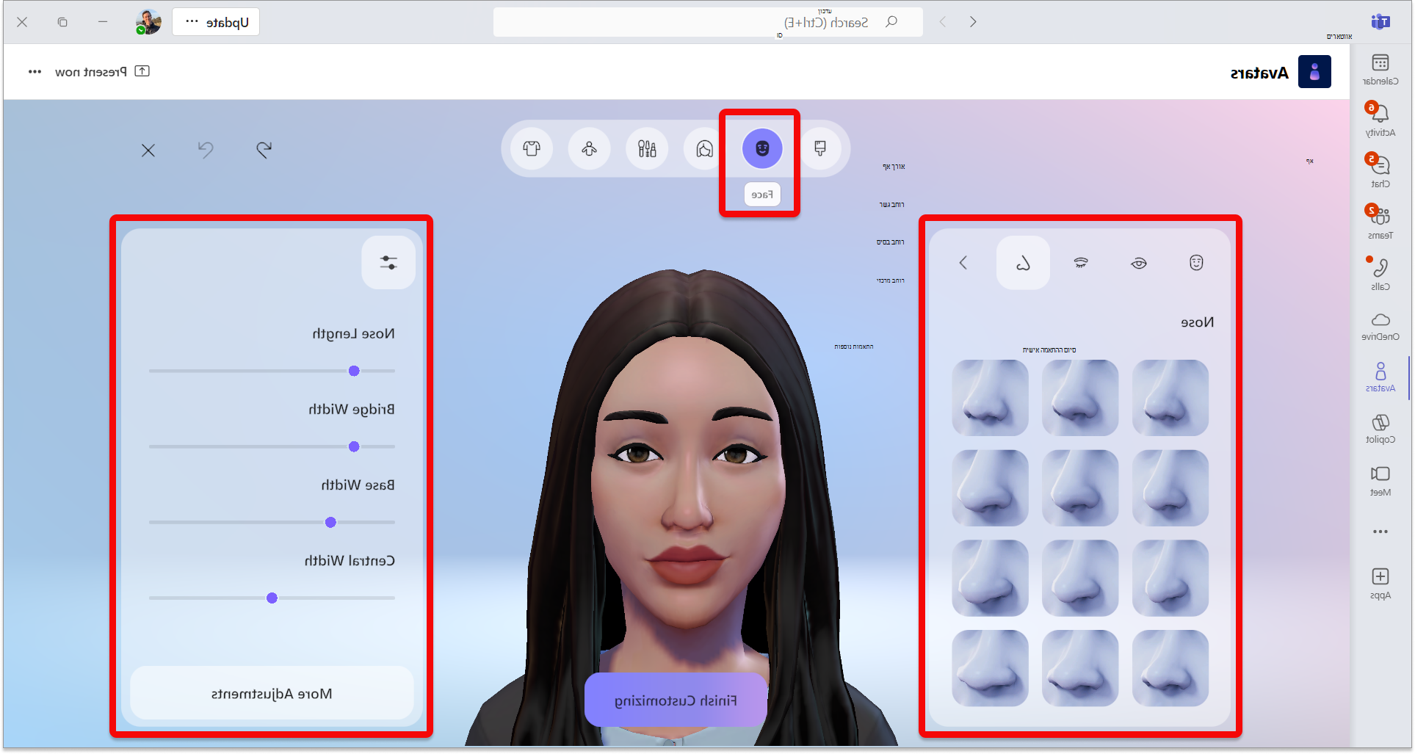This screenshot has width=1415, height=754.
Task: Open Calls from the sidebar
Action: click(x=1380, y=274)
